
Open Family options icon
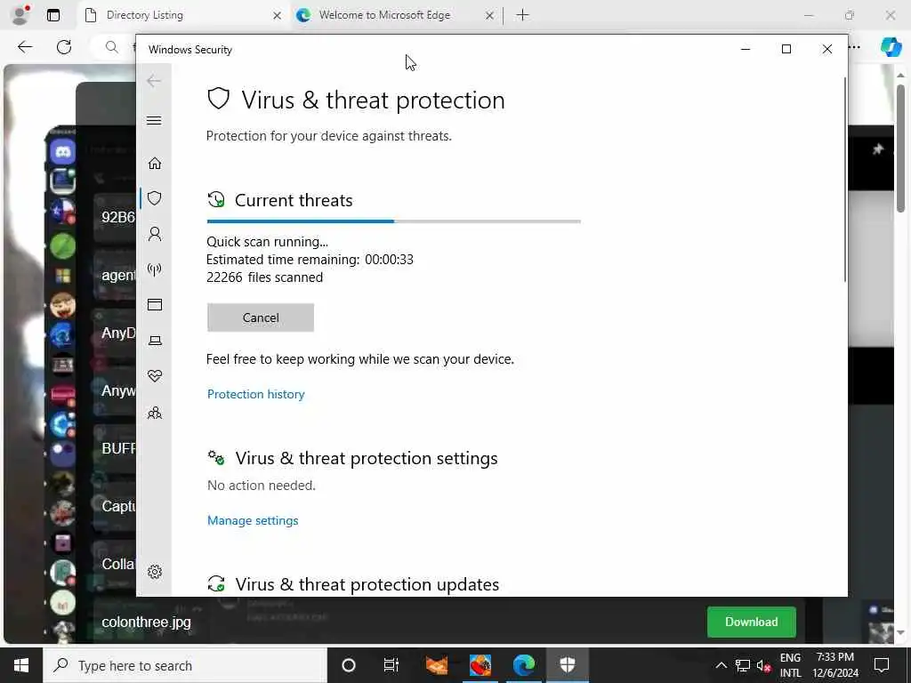point(155,413)
